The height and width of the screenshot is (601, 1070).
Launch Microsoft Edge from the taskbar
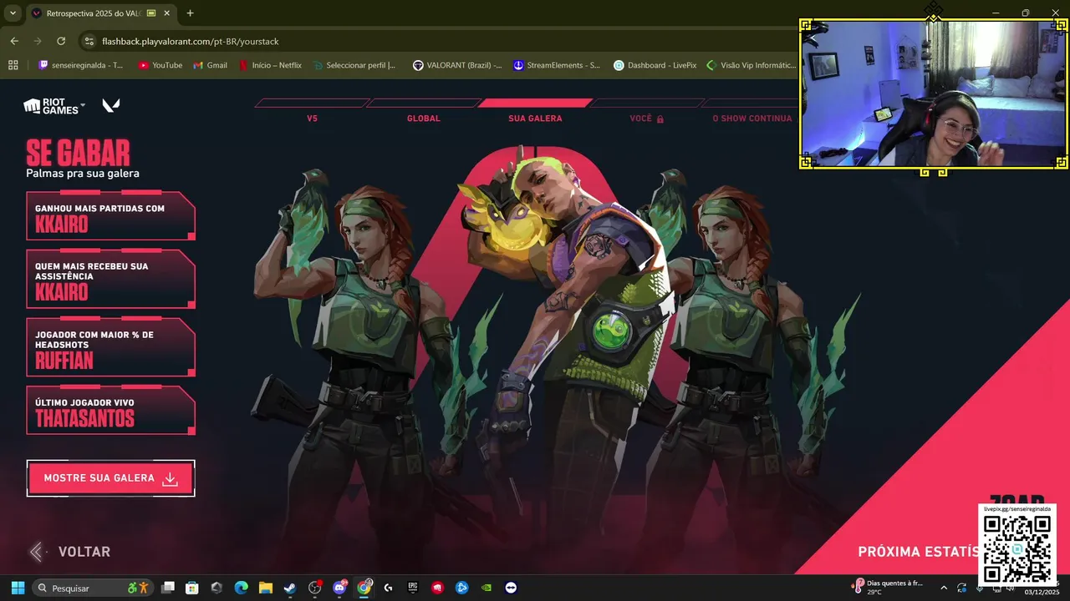pyautogui.click(x=241, y=588)
